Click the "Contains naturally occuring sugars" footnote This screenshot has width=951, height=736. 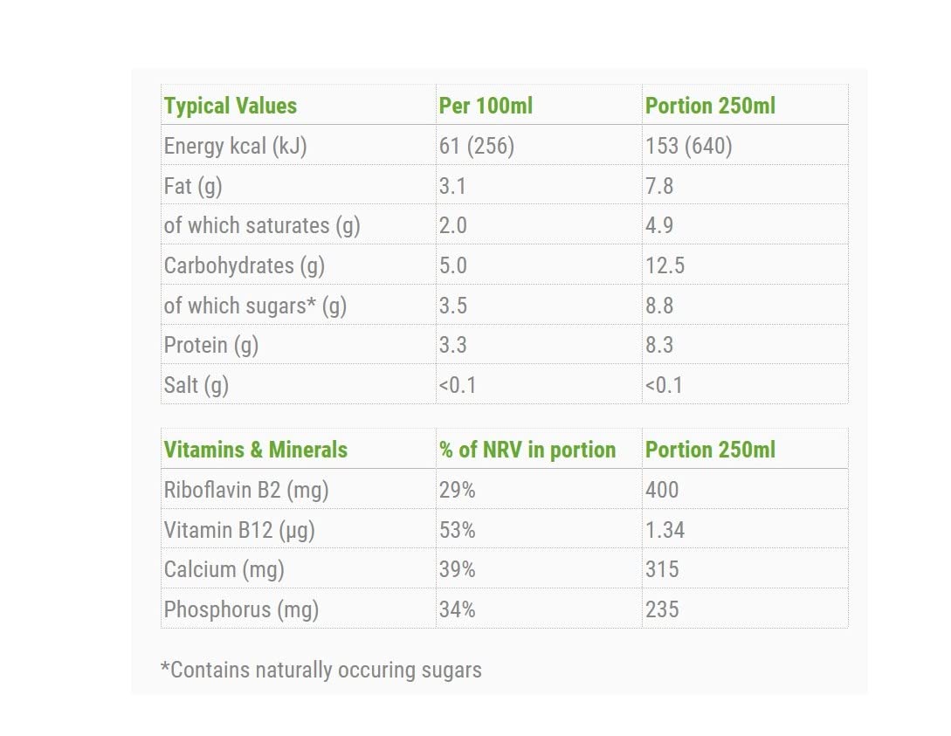click(321, 670)
